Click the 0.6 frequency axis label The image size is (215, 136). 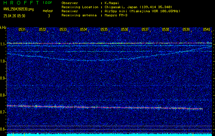coord(2,129)
